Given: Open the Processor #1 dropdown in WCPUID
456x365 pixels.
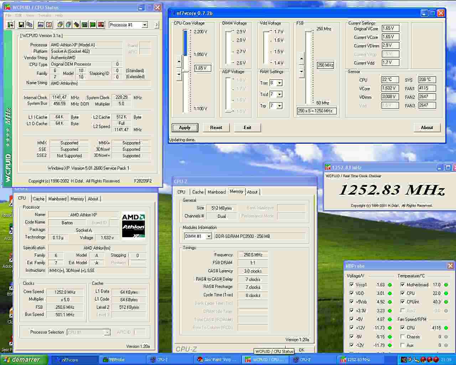Looking at the screenshot, I should click(x=144, y=25).
